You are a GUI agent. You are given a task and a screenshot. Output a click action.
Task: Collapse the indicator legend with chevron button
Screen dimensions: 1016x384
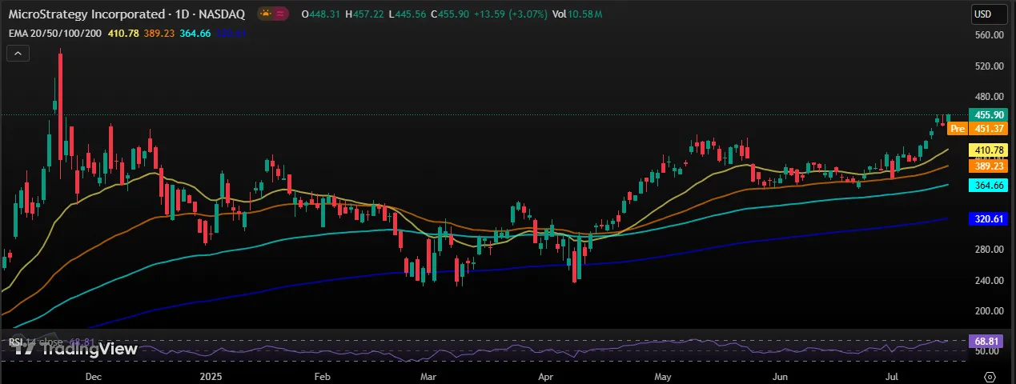(x=18, y=54)
